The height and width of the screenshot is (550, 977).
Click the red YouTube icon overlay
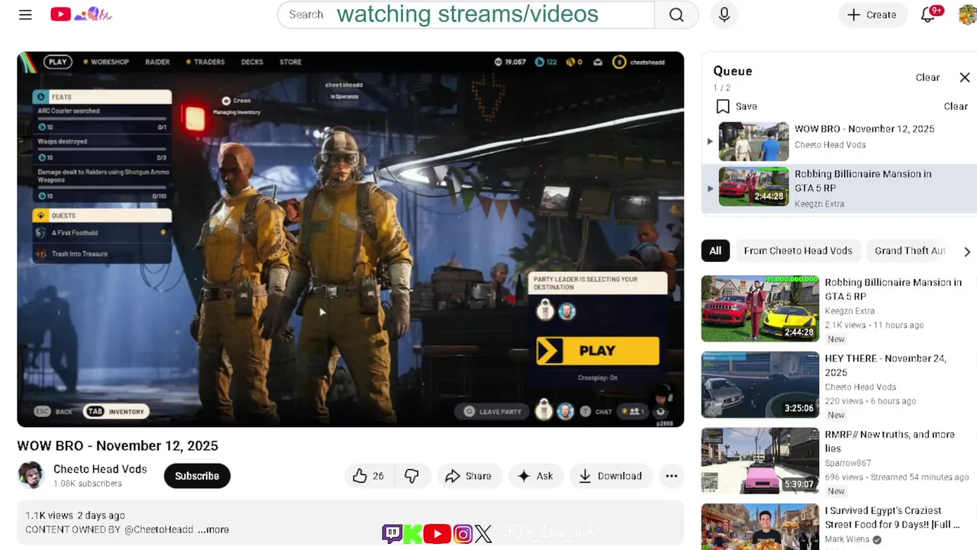[437, 533]
